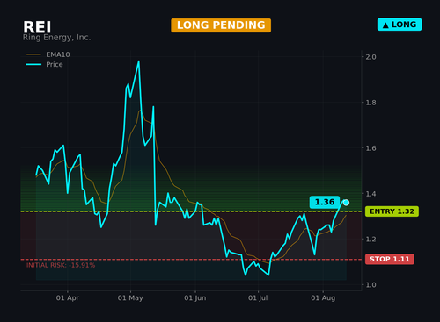Image resolution: width=440 pixels, height=322 pixels.
Task: Click the 1.36 current price label
Action: [325, 202]
